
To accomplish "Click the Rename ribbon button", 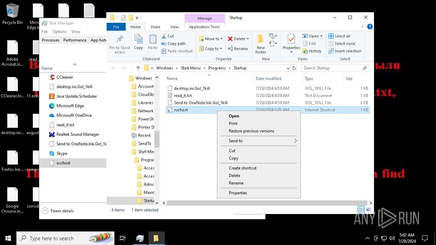I will pyautogui.click(x=237, y=49).
